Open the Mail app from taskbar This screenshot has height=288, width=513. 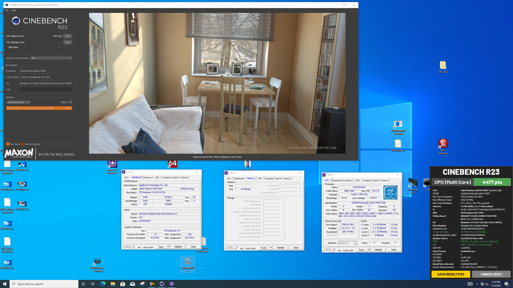(x=133, y=284)
